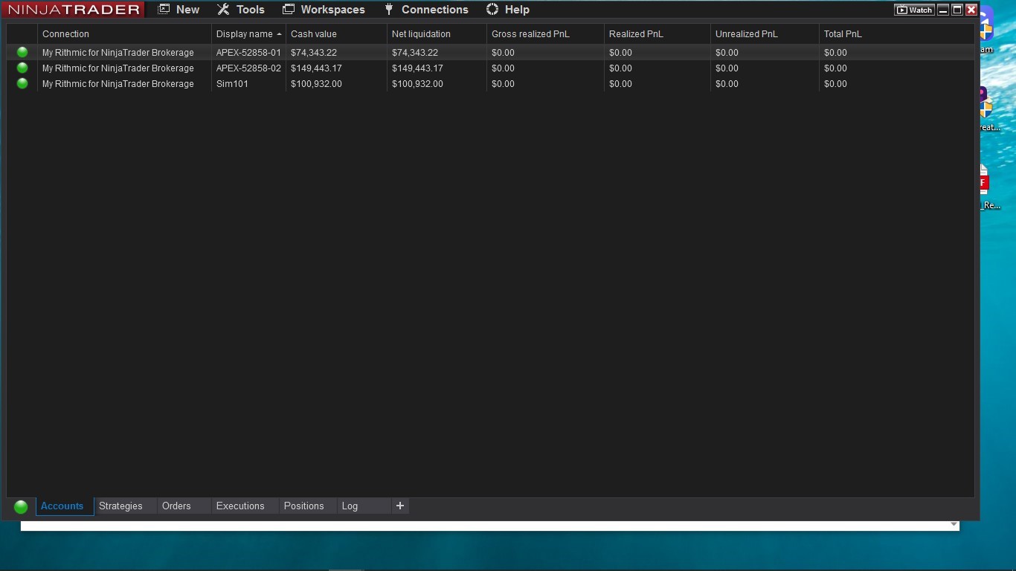The width and height of the screenshot is (1016, 571).
Task: Click the Connections plug icon
Action: pos(389,10)
